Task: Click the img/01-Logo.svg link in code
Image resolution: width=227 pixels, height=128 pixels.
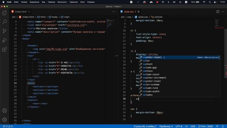Action: 57,49
